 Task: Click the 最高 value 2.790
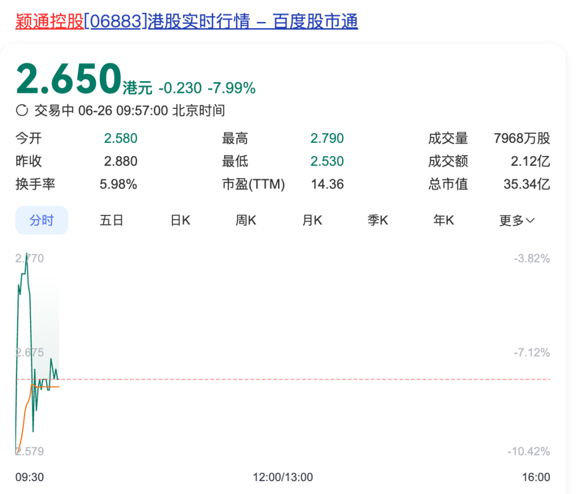pyautogui.click(x=327, y=139)
